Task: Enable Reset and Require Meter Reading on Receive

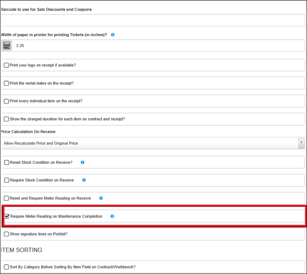Action: tap(6, 198)
